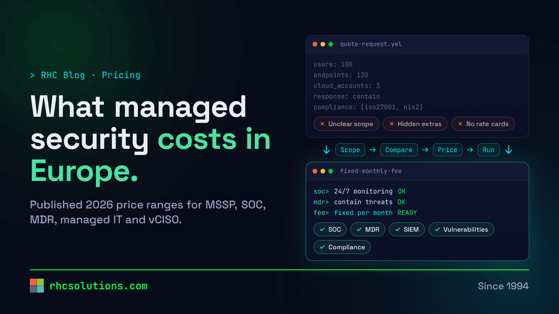Click the RHC four-square logo icon
Screen dimensions: 559x314
click(37, 286)
